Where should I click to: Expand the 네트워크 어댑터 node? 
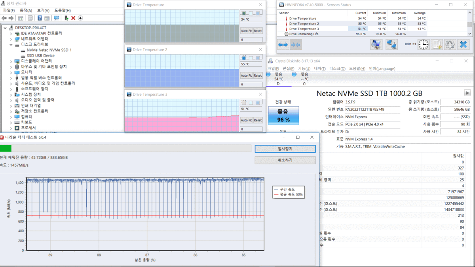pos(11,39)
